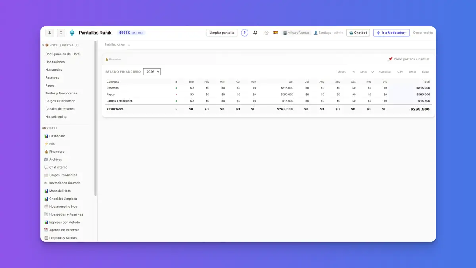Open the Meses period dropdown
This screenshot has height=268, width=476.
pos(346,72)
